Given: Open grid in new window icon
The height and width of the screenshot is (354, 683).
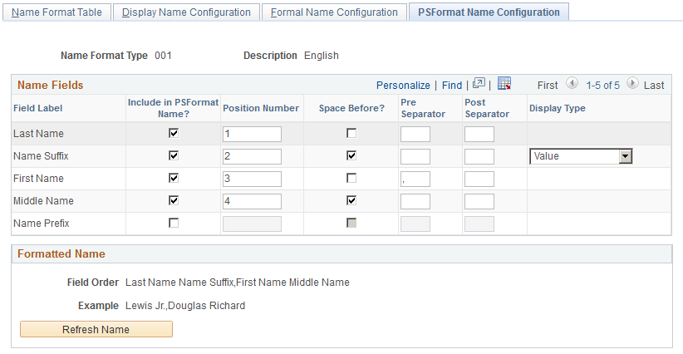Looking at the screenshot, I should (x=479, y=83).
